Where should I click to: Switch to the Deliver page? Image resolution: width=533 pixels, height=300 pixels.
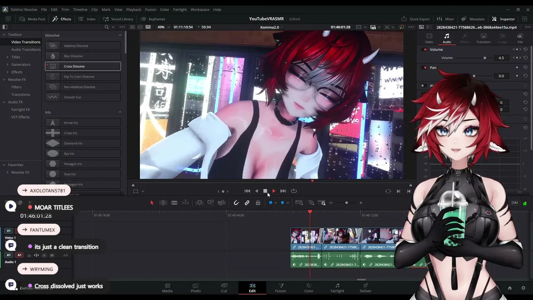point(366,288)
